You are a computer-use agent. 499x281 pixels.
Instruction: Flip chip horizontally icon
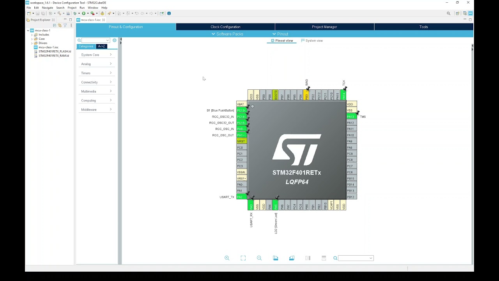(308, 258)
